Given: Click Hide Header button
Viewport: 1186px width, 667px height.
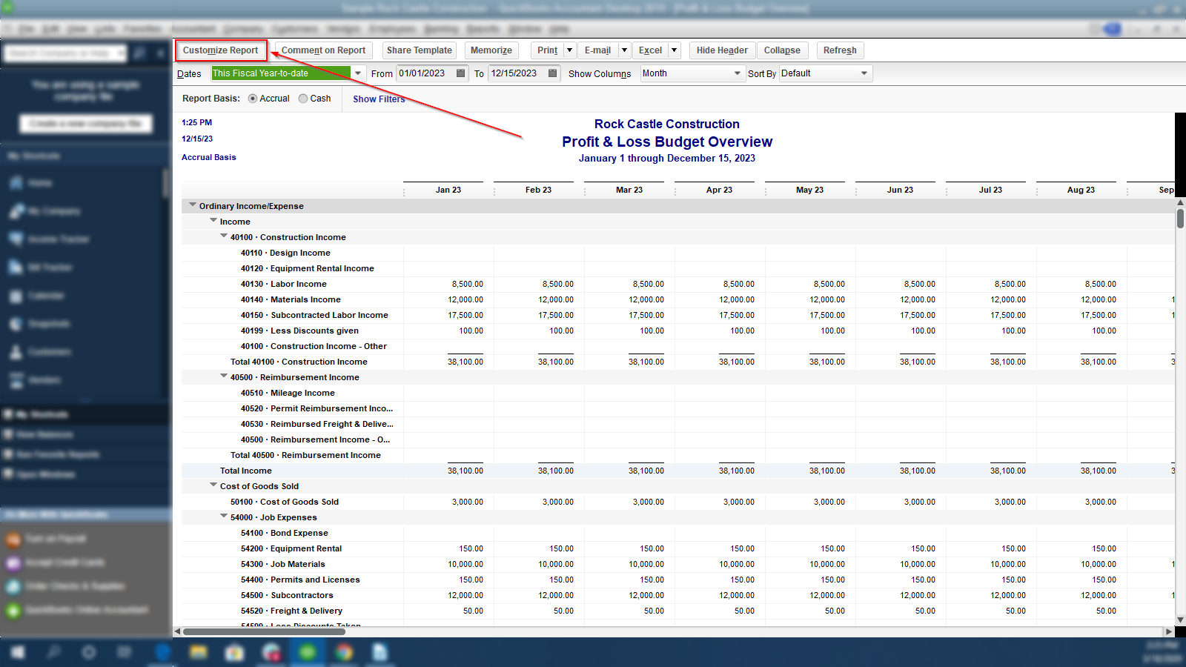Looking at the screenshot, I should click(x=722, y=50).
